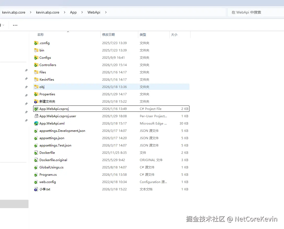
Task: Select file name Program.cs
Action: [x=48, y=175]
